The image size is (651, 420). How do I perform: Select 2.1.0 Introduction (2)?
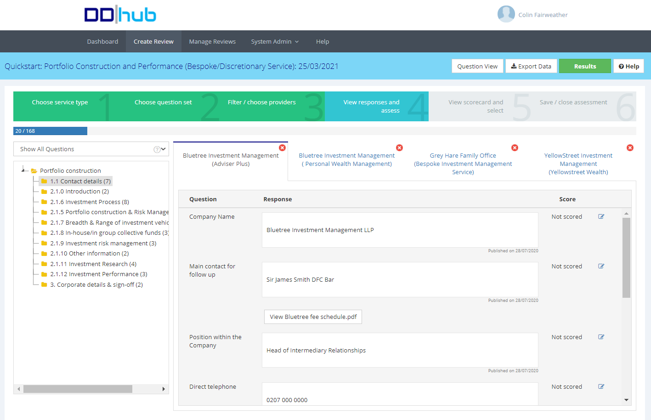pyautogui.click(x=79, y=191)
